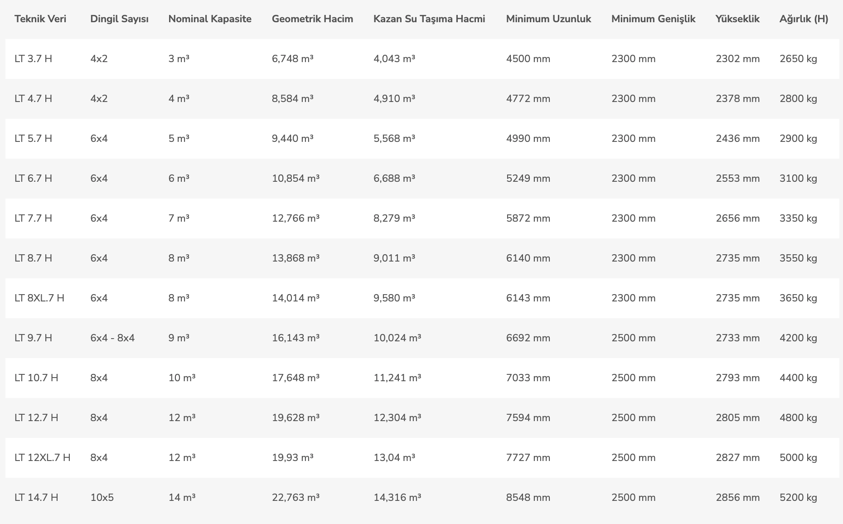
Task: Click the 10x5 axle configuration cell
Action: click(x=102, y=498)
